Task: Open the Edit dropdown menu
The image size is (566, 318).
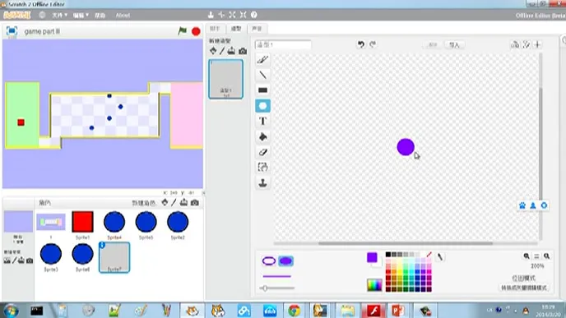Action: pos(80,15)
